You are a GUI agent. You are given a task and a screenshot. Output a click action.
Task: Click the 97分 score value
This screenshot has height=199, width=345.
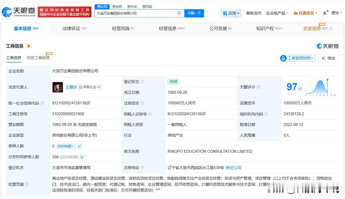(x=294, y=87)
